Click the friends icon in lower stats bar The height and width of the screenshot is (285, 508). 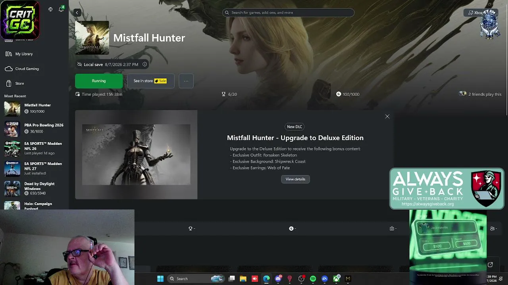pyautogui.click(x=493, y=228)
